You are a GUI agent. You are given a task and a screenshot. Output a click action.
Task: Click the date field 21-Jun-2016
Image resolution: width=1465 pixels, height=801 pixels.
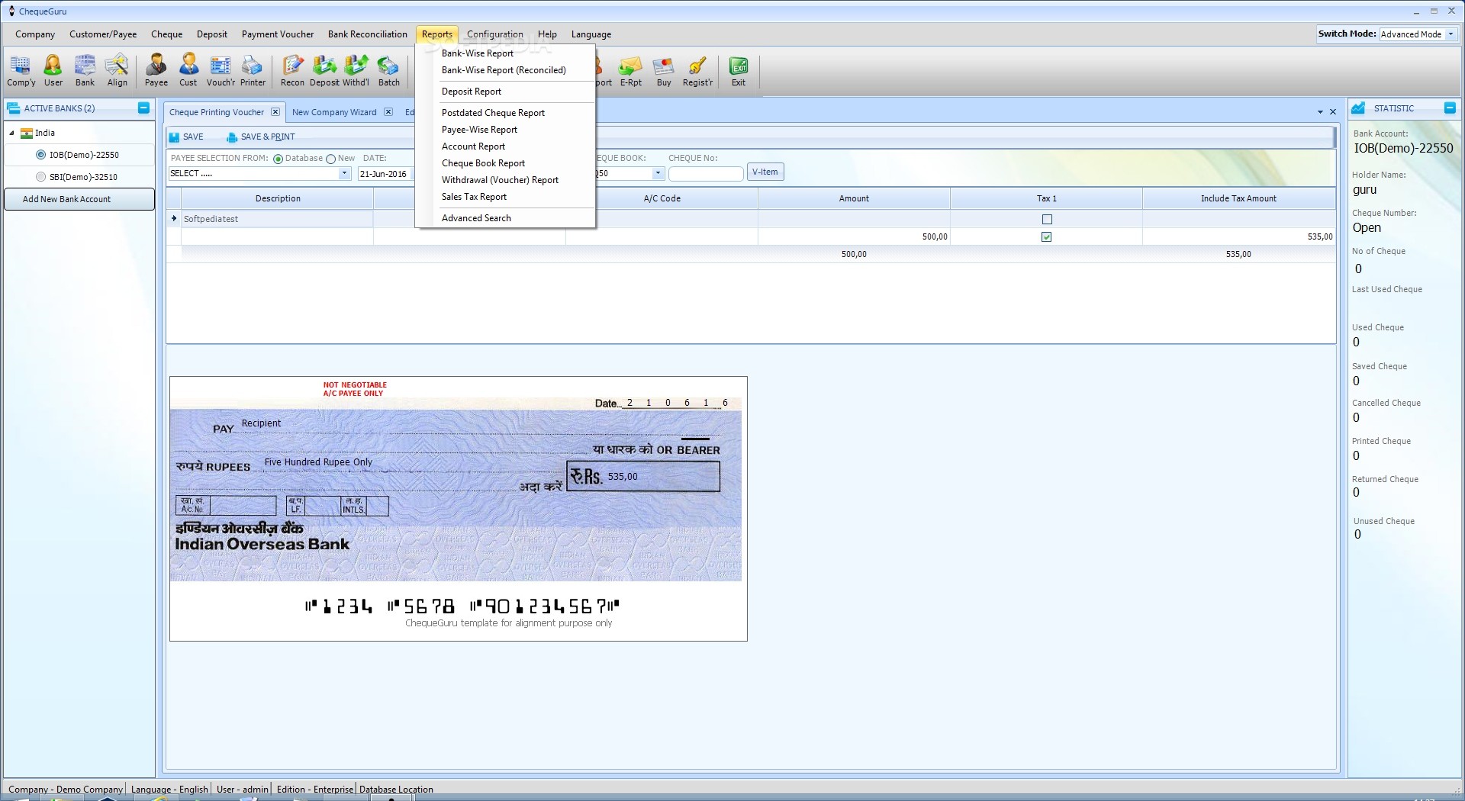pyautogui.click(x=385, y=174)
